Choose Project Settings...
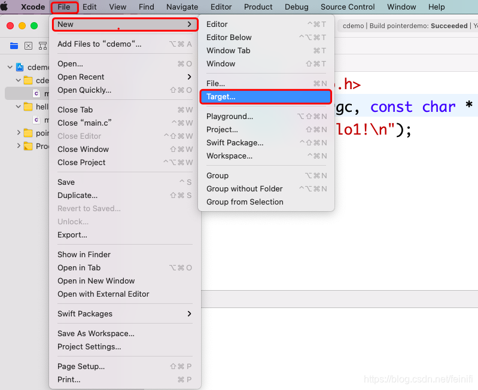 pyautogui.click(x=125, y=347)
